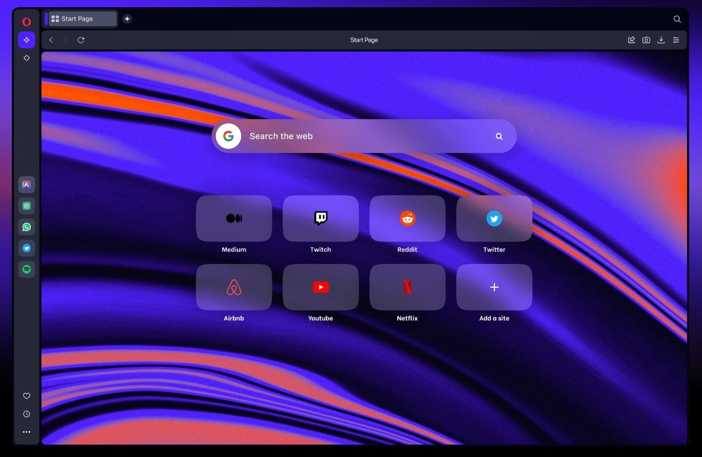Take a snapshot with the camera icon

[646, 40]
